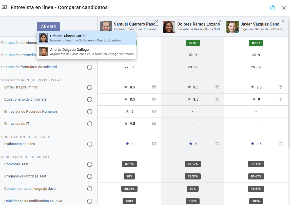
Task: Click the comment icon on Samuel's Entrevista de IT row
Action: click(x=154, y=124)
